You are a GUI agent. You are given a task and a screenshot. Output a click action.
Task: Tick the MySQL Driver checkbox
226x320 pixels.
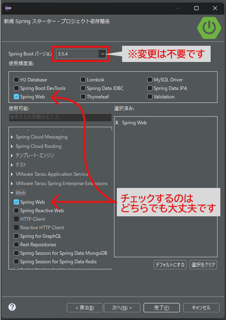(x=150, y=79)
